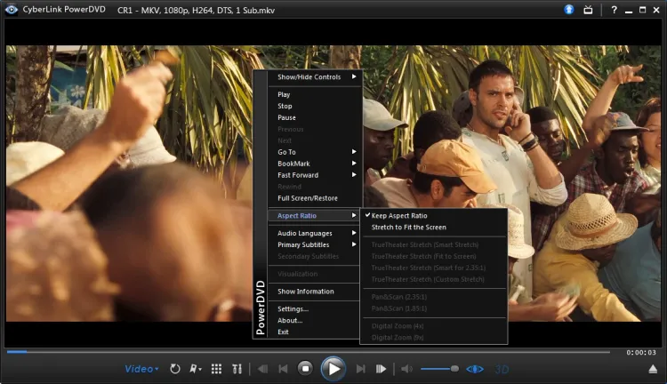Click the step backward frame button
667x384 pixels.
pos(263,369)
